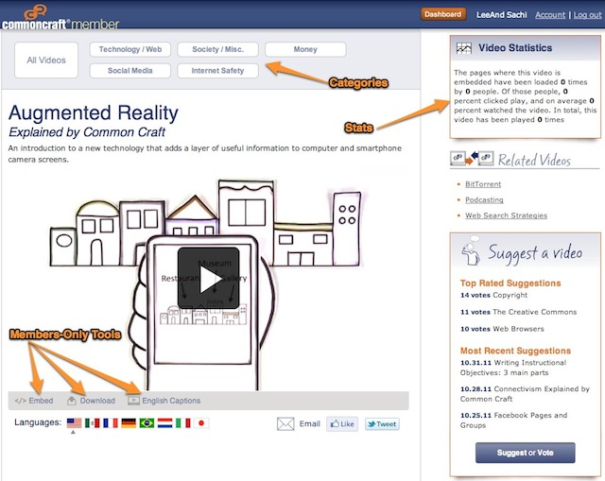Click the LeeAnd Sachi username

click(x=501, y=15)
